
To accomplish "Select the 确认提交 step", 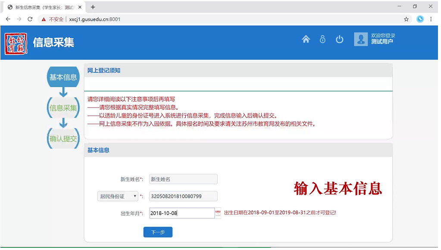I will [x=63, y=139].
